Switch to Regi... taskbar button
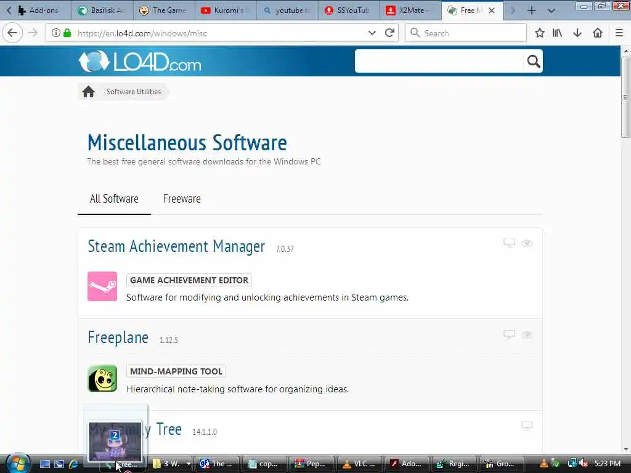The width and height of the screenshot is (631, 473). 454,464
